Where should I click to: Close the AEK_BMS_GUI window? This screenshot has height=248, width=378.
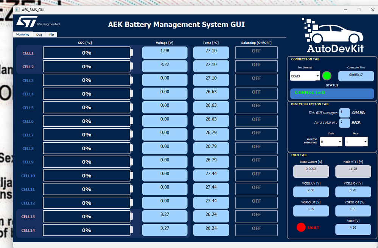pos(372,9)
